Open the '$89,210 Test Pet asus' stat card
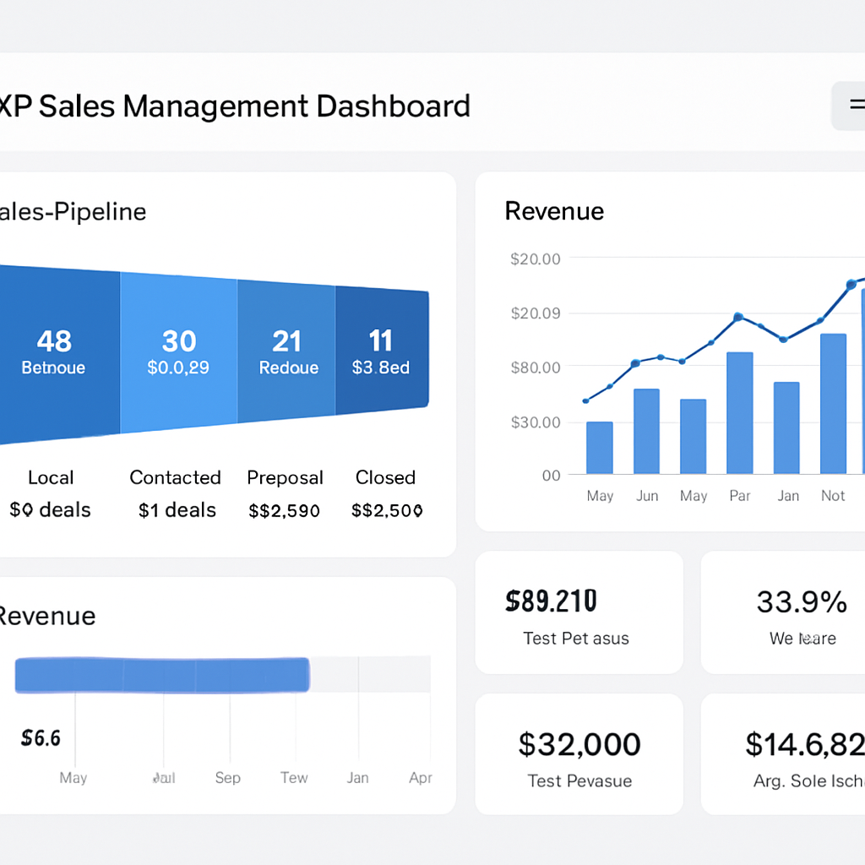This screenshot has height=865, width=865. [579, 614]
